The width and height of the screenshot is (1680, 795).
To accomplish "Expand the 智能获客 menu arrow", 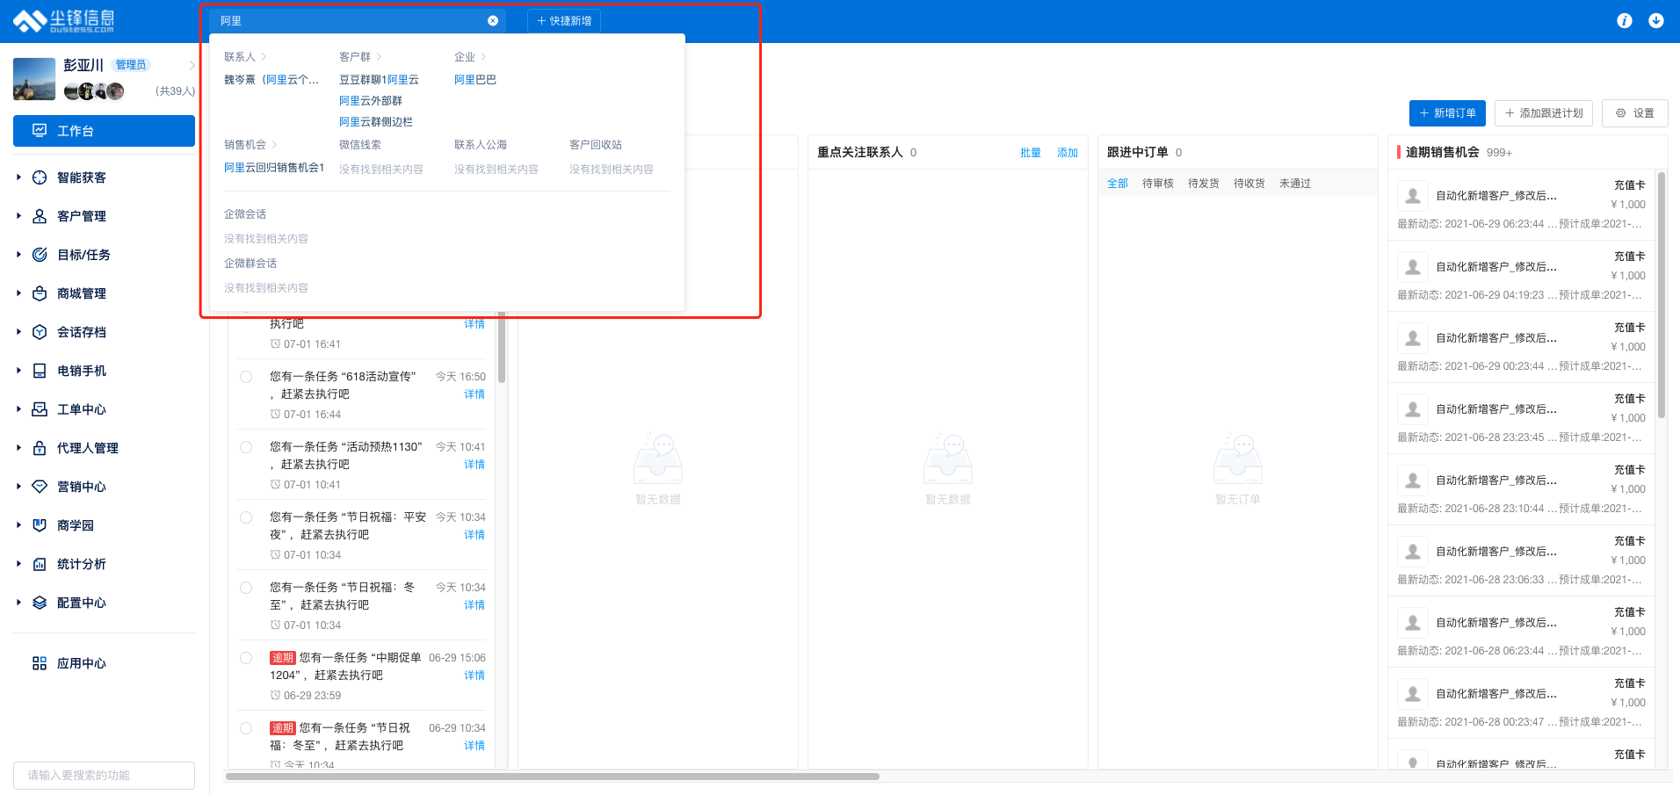I will click(x=18, y=177).
